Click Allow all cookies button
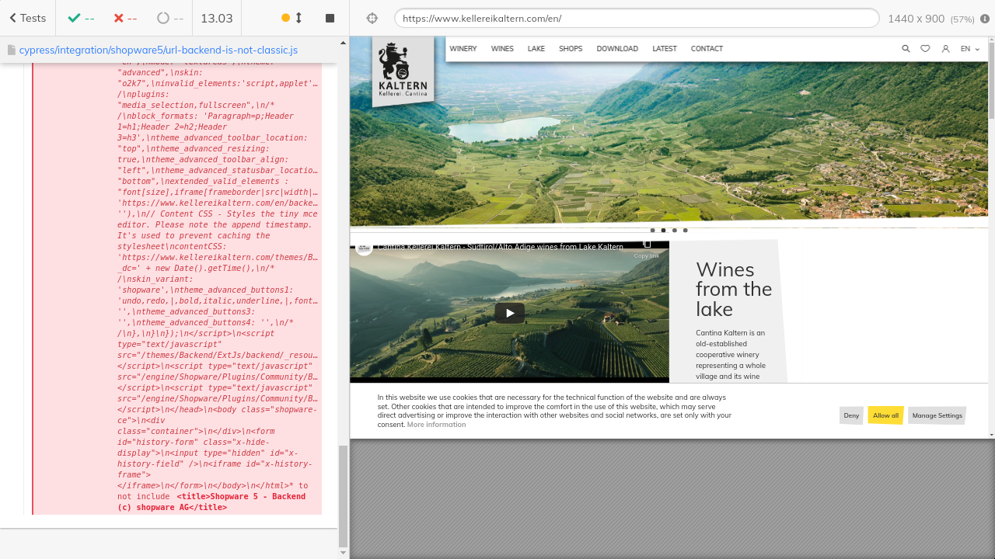The height and width of the screenshot is (559, 995). pyautogui.click(x=885, y=415)
